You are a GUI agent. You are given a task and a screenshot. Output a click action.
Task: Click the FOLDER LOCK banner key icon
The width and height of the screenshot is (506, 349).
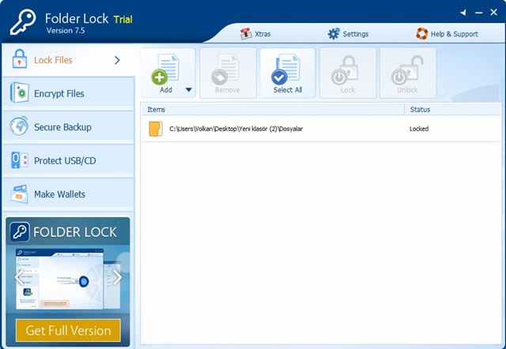click(x=20, y=231)
